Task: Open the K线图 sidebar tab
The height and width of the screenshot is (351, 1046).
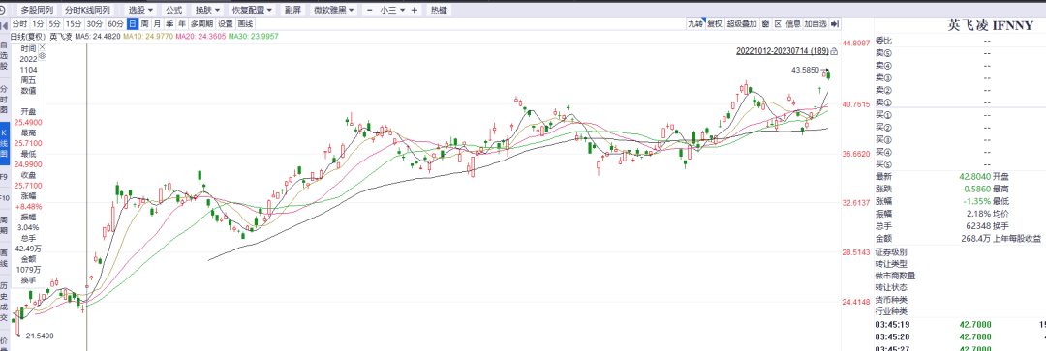Action: pyautogui.click(x=4, y=143)
